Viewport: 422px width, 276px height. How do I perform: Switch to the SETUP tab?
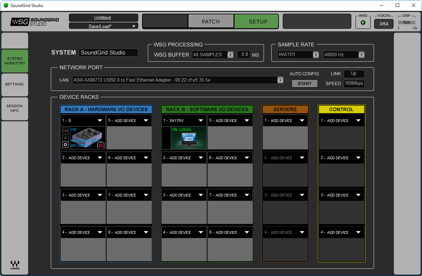click(x=256, y=21)
